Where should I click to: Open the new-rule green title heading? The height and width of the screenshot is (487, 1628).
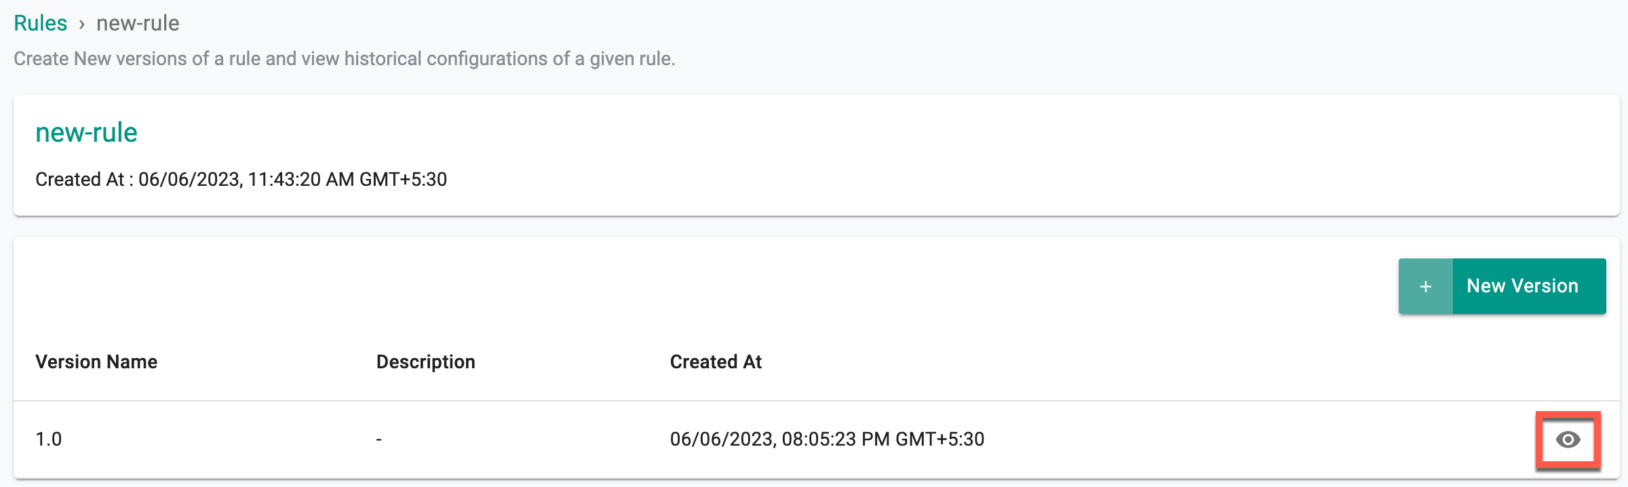pyautogui.click(x=86, y=132)
